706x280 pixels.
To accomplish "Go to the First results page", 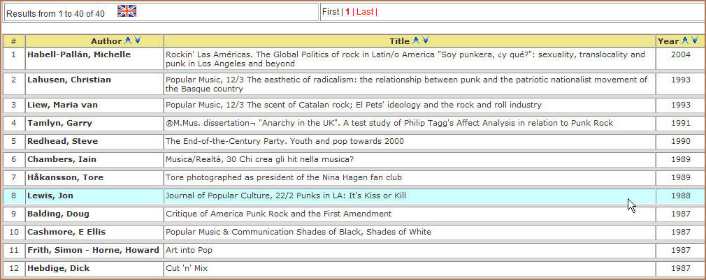I will tap(331, 12).
